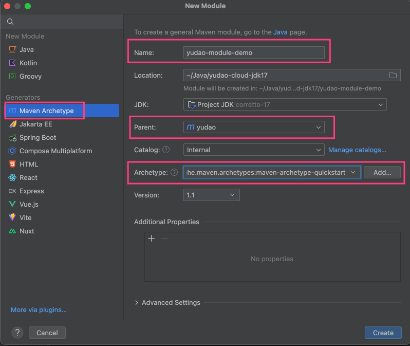Viewport: 410px width, 346px height.
Task: Open the Manage catalogs link
Action: coord(357,150)
